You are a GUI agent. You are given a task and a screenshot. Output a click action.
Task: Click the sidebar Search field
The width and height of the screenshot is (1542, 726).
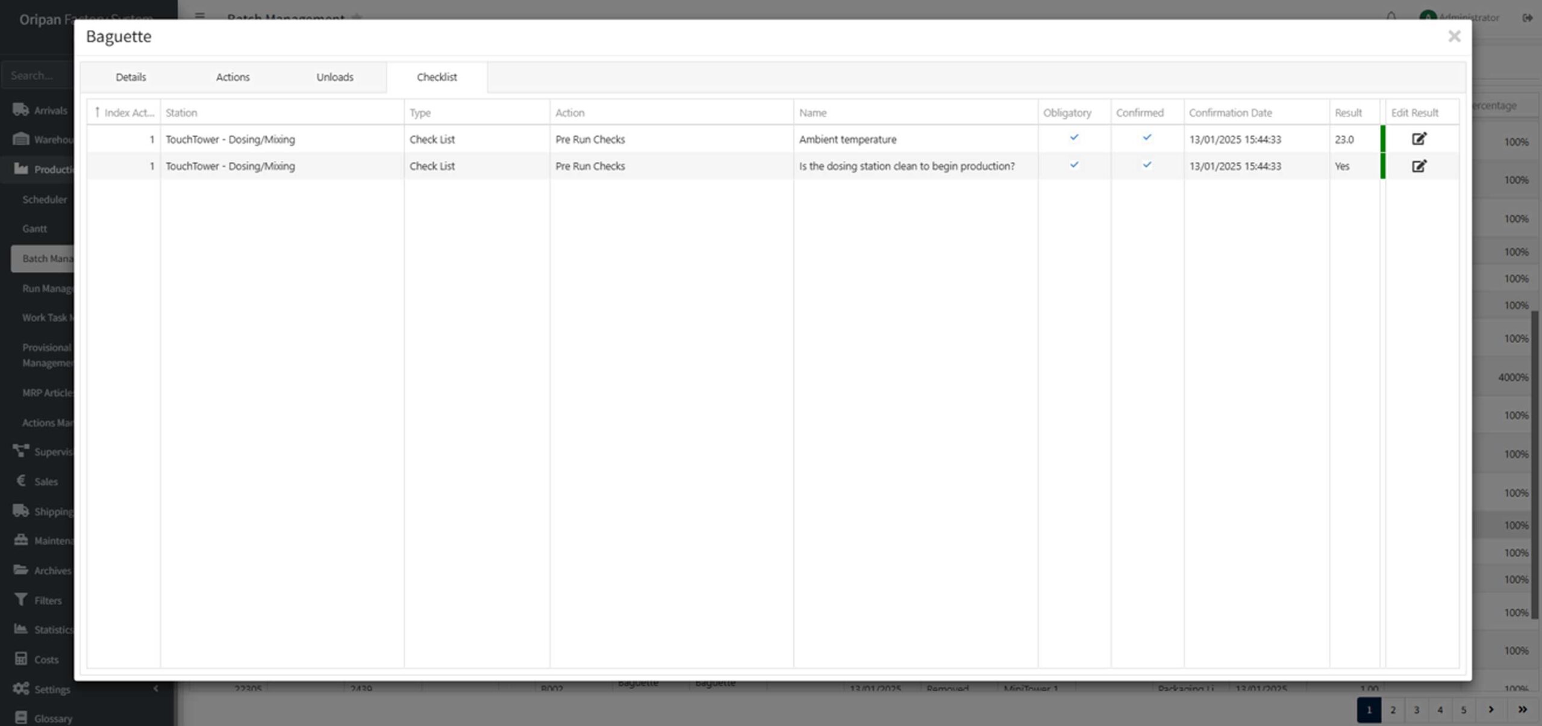click(x=37, y=75)
